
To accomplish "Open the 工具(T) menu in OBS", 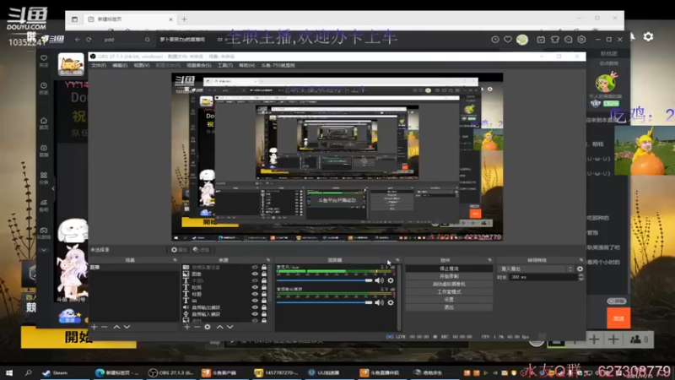I will click(x=225, y=66).
